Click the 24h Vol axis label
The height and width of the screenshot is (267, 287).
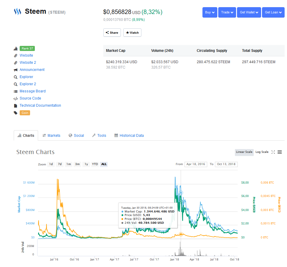23,247
